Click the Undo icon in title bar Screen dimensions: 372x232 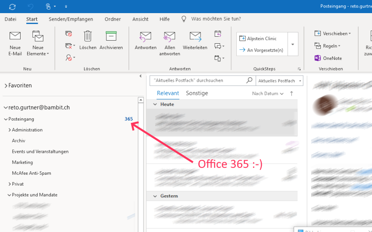[x=31, y=7]
